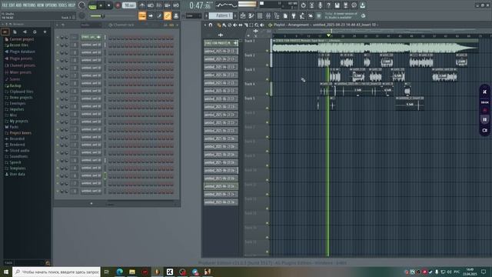Click the browser star favorites tab icon
The height and width of the screenshot is (277, 492).
coord(45,32)
